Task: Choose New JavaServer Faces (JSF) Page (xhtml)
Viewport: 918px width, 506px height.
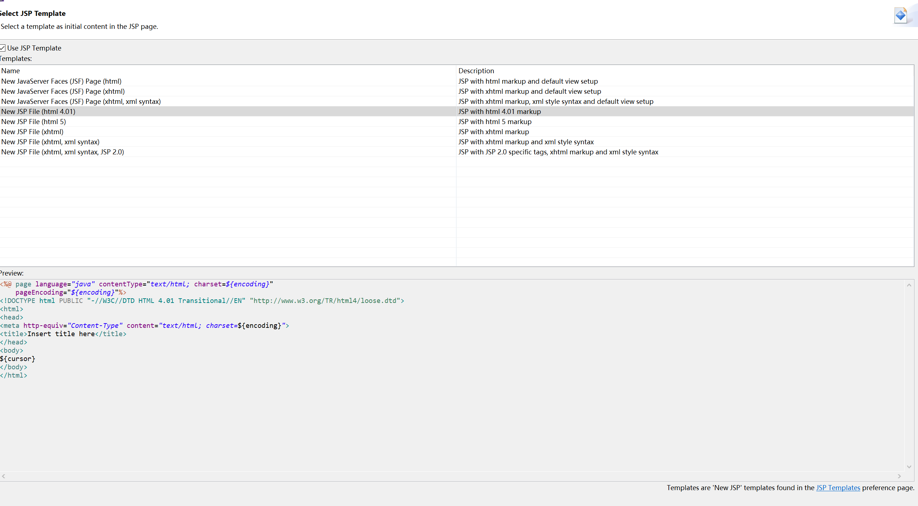Action: click(63, 91)
